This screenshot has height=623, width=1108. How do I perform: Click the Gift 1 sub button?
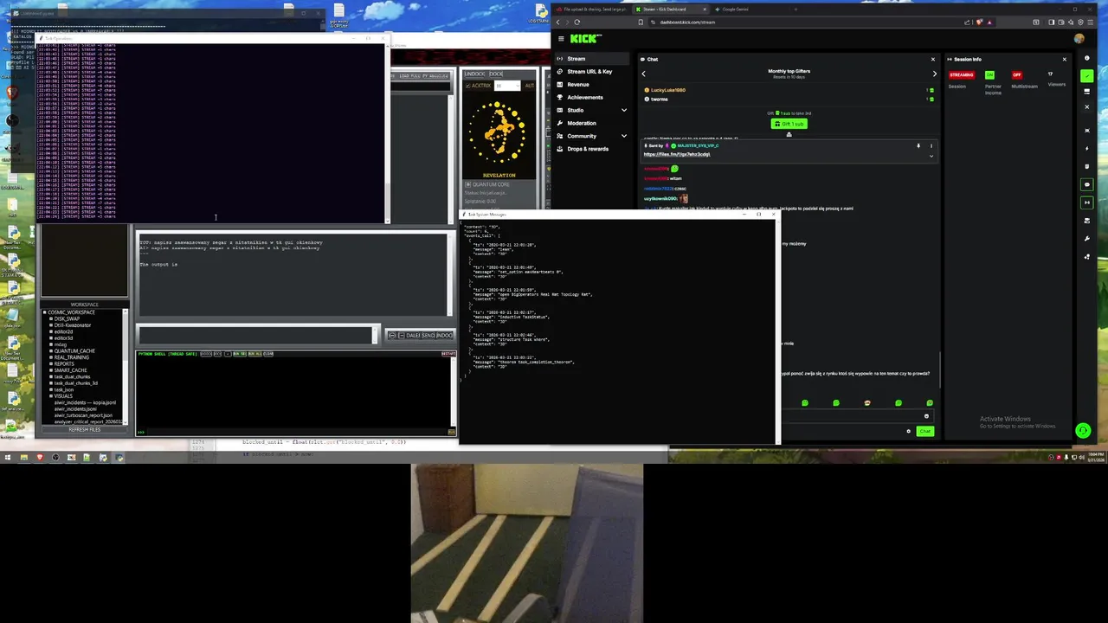[x=789, y=124]
